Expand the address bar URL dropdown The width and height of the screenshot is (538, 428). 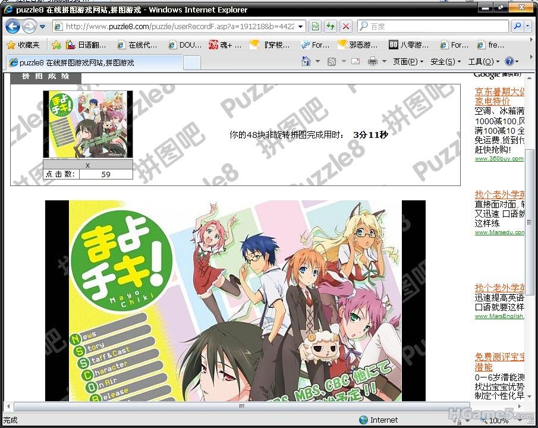click(x=301, y=26)
